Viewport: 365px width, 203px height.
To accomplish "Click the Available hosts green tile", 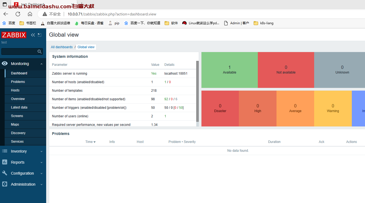I will [x=229, y=70].
